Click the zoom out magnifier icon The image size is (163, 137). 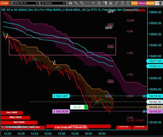[88, 3]
